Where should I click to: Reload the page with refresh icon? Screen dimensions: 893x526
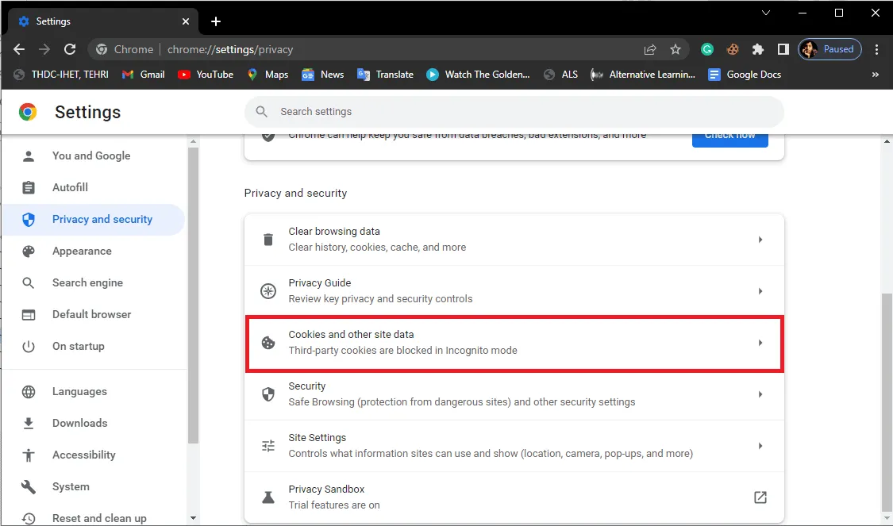pos(70,49)
